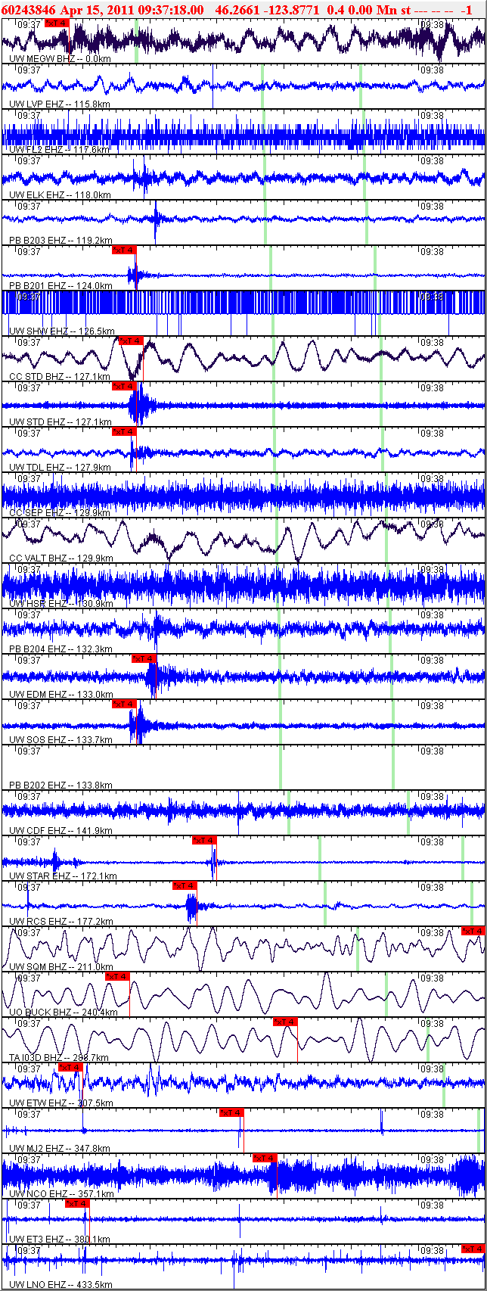
Task: Click the red pick flag on UW EDM trace
Action: pyautogui.click(x=144, y=658)
